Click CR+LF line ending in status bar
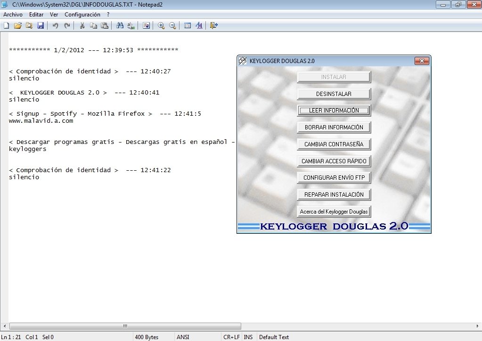Image resolution: width=482 pixels, height=341 pixels. click(x=231, y=337)
